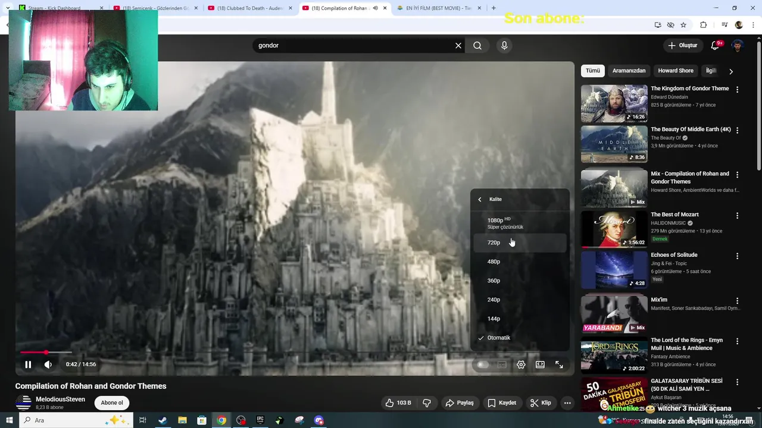Image resolution: width=762 pixels, height=428 pixels.
Task: Open Epic Games from taskbar
Action: coord(260,420)
